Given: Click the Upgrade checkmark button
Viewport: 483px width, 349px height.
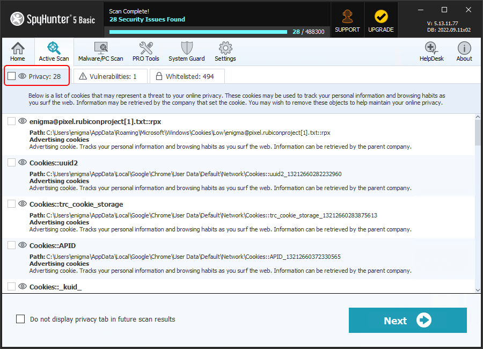Looking at the screenshot, I should coord(381,20).
